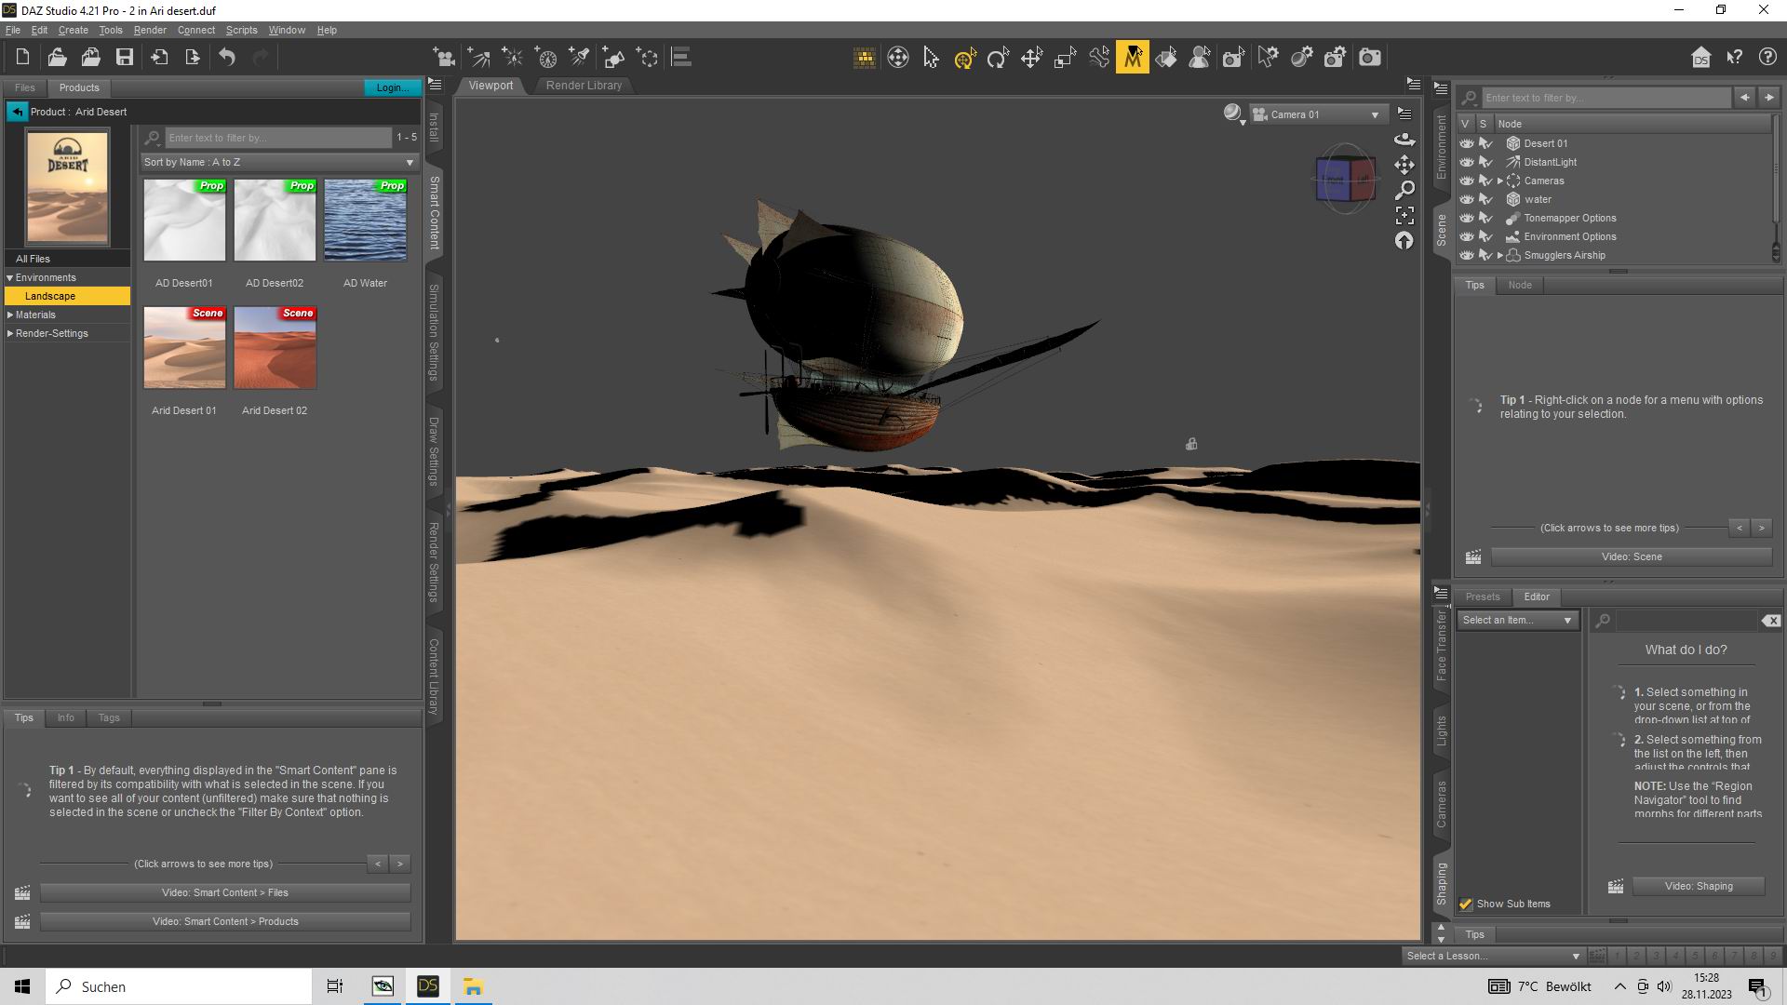Image resolution: width=1787 pixels, height=1005 pixels.
Task: Toggle visibility of water node
Action: point(1467,199)
